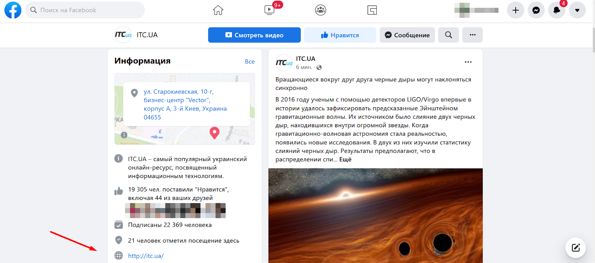
Task: Click the 6 мин. post timestamp
Action: (x=304, y=67)
